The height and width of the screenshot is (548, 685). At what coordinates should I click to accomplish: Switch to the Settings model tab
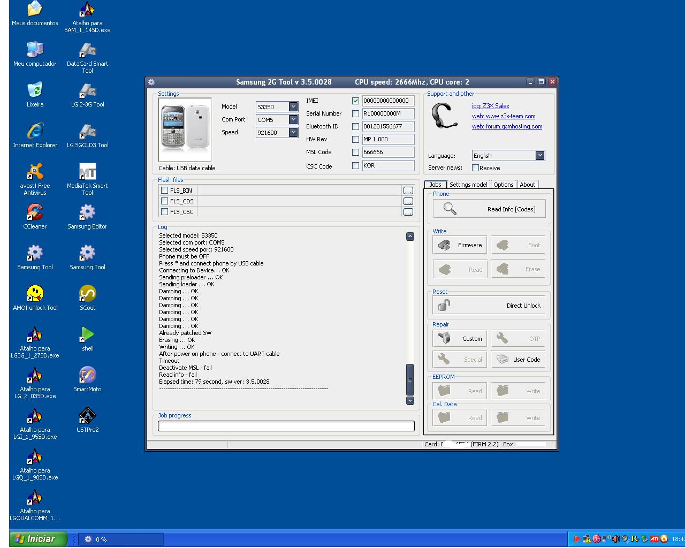point(468,184)
